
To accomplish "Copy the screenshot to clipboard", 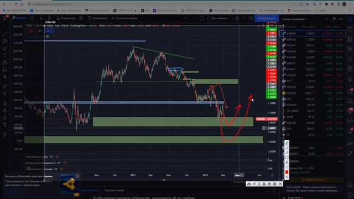I will click(269, 184).
